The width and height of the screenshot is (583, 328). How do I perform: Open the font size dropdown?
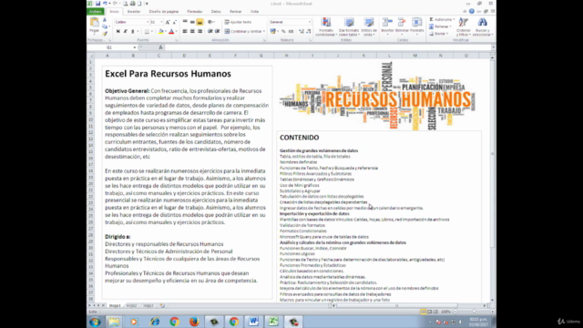click(161, 22)
